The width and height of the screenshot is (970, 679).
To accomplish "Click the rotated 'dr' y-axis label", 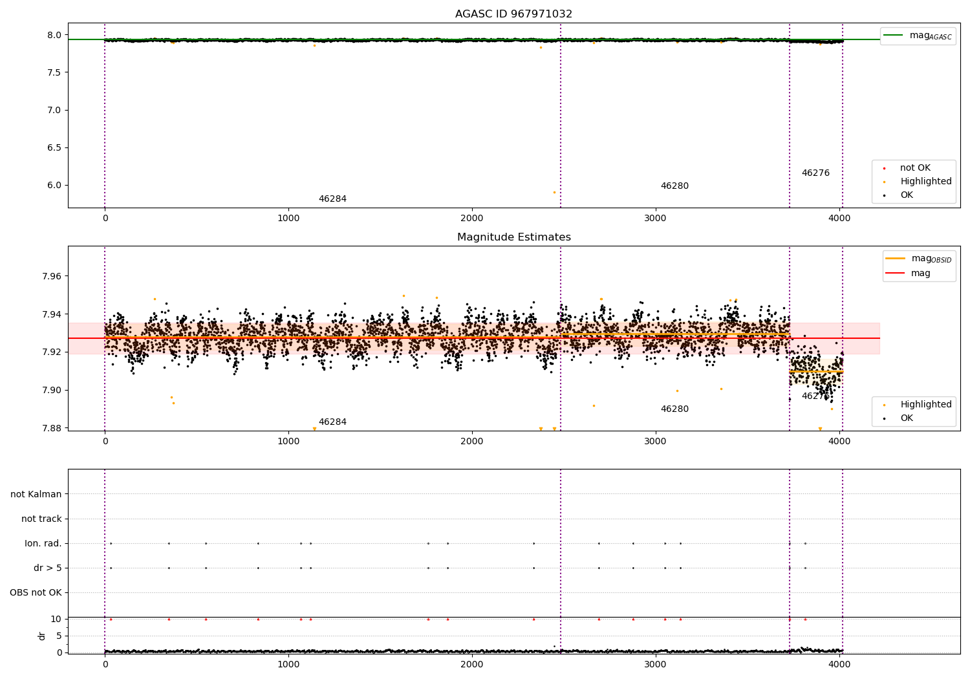I will [x=42, y=636].
